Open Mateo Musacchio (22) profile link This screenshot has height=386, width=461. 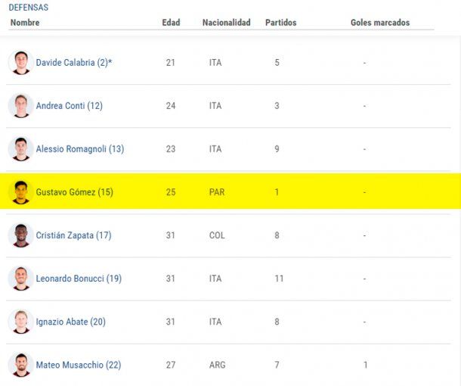pos(78,365)
